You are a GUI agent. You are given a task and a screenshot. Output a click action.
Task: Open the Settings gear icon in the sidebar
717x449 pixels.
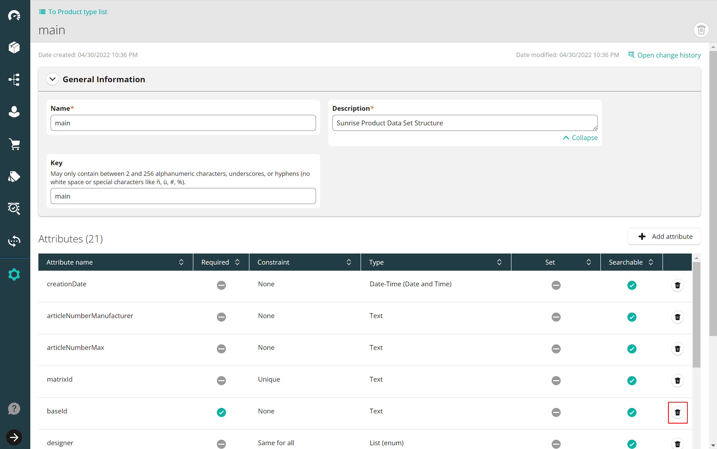coord(14,274)
